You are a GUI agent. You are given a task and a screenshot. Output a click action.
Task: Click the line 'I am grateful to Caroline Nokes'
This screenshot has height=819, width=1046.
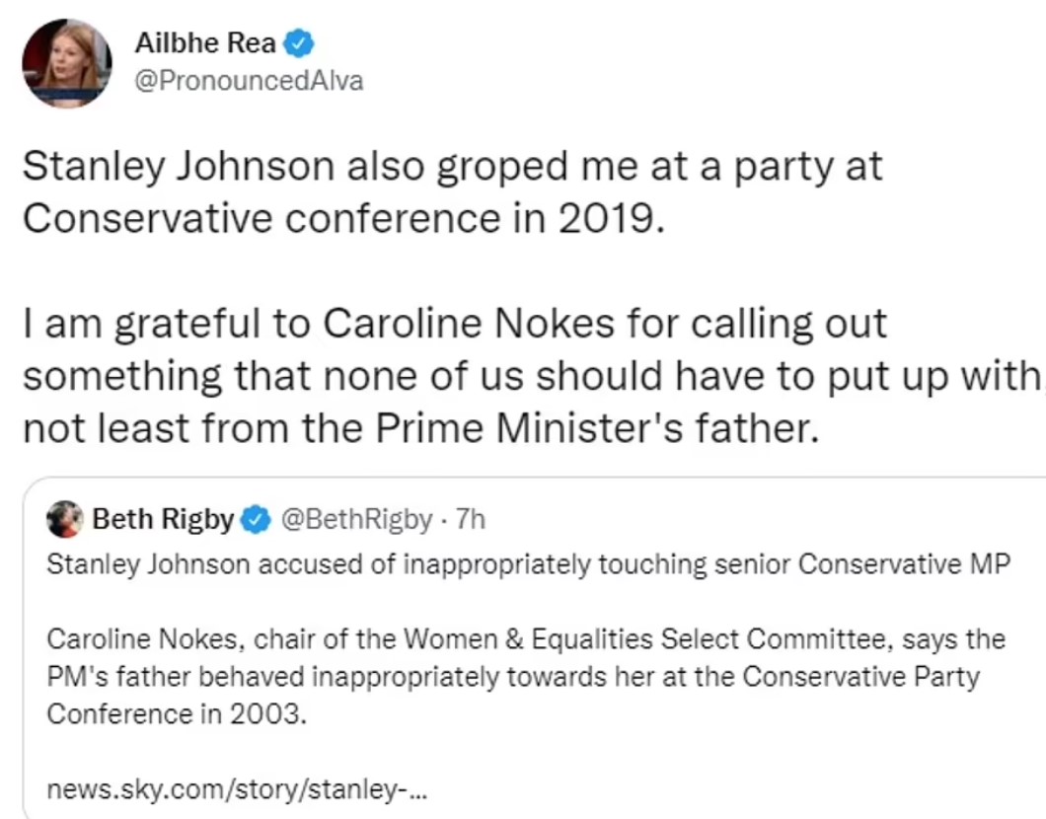pos(455,325)
